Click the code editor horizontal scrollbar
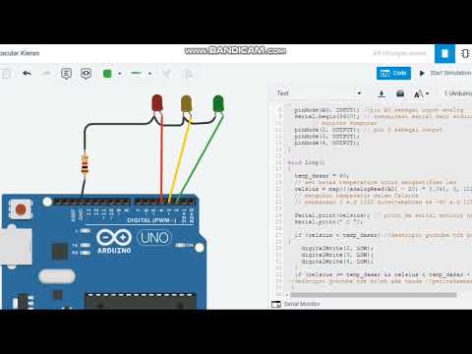Viewport: 472px width, 354px height. click(x=373, y=295)
